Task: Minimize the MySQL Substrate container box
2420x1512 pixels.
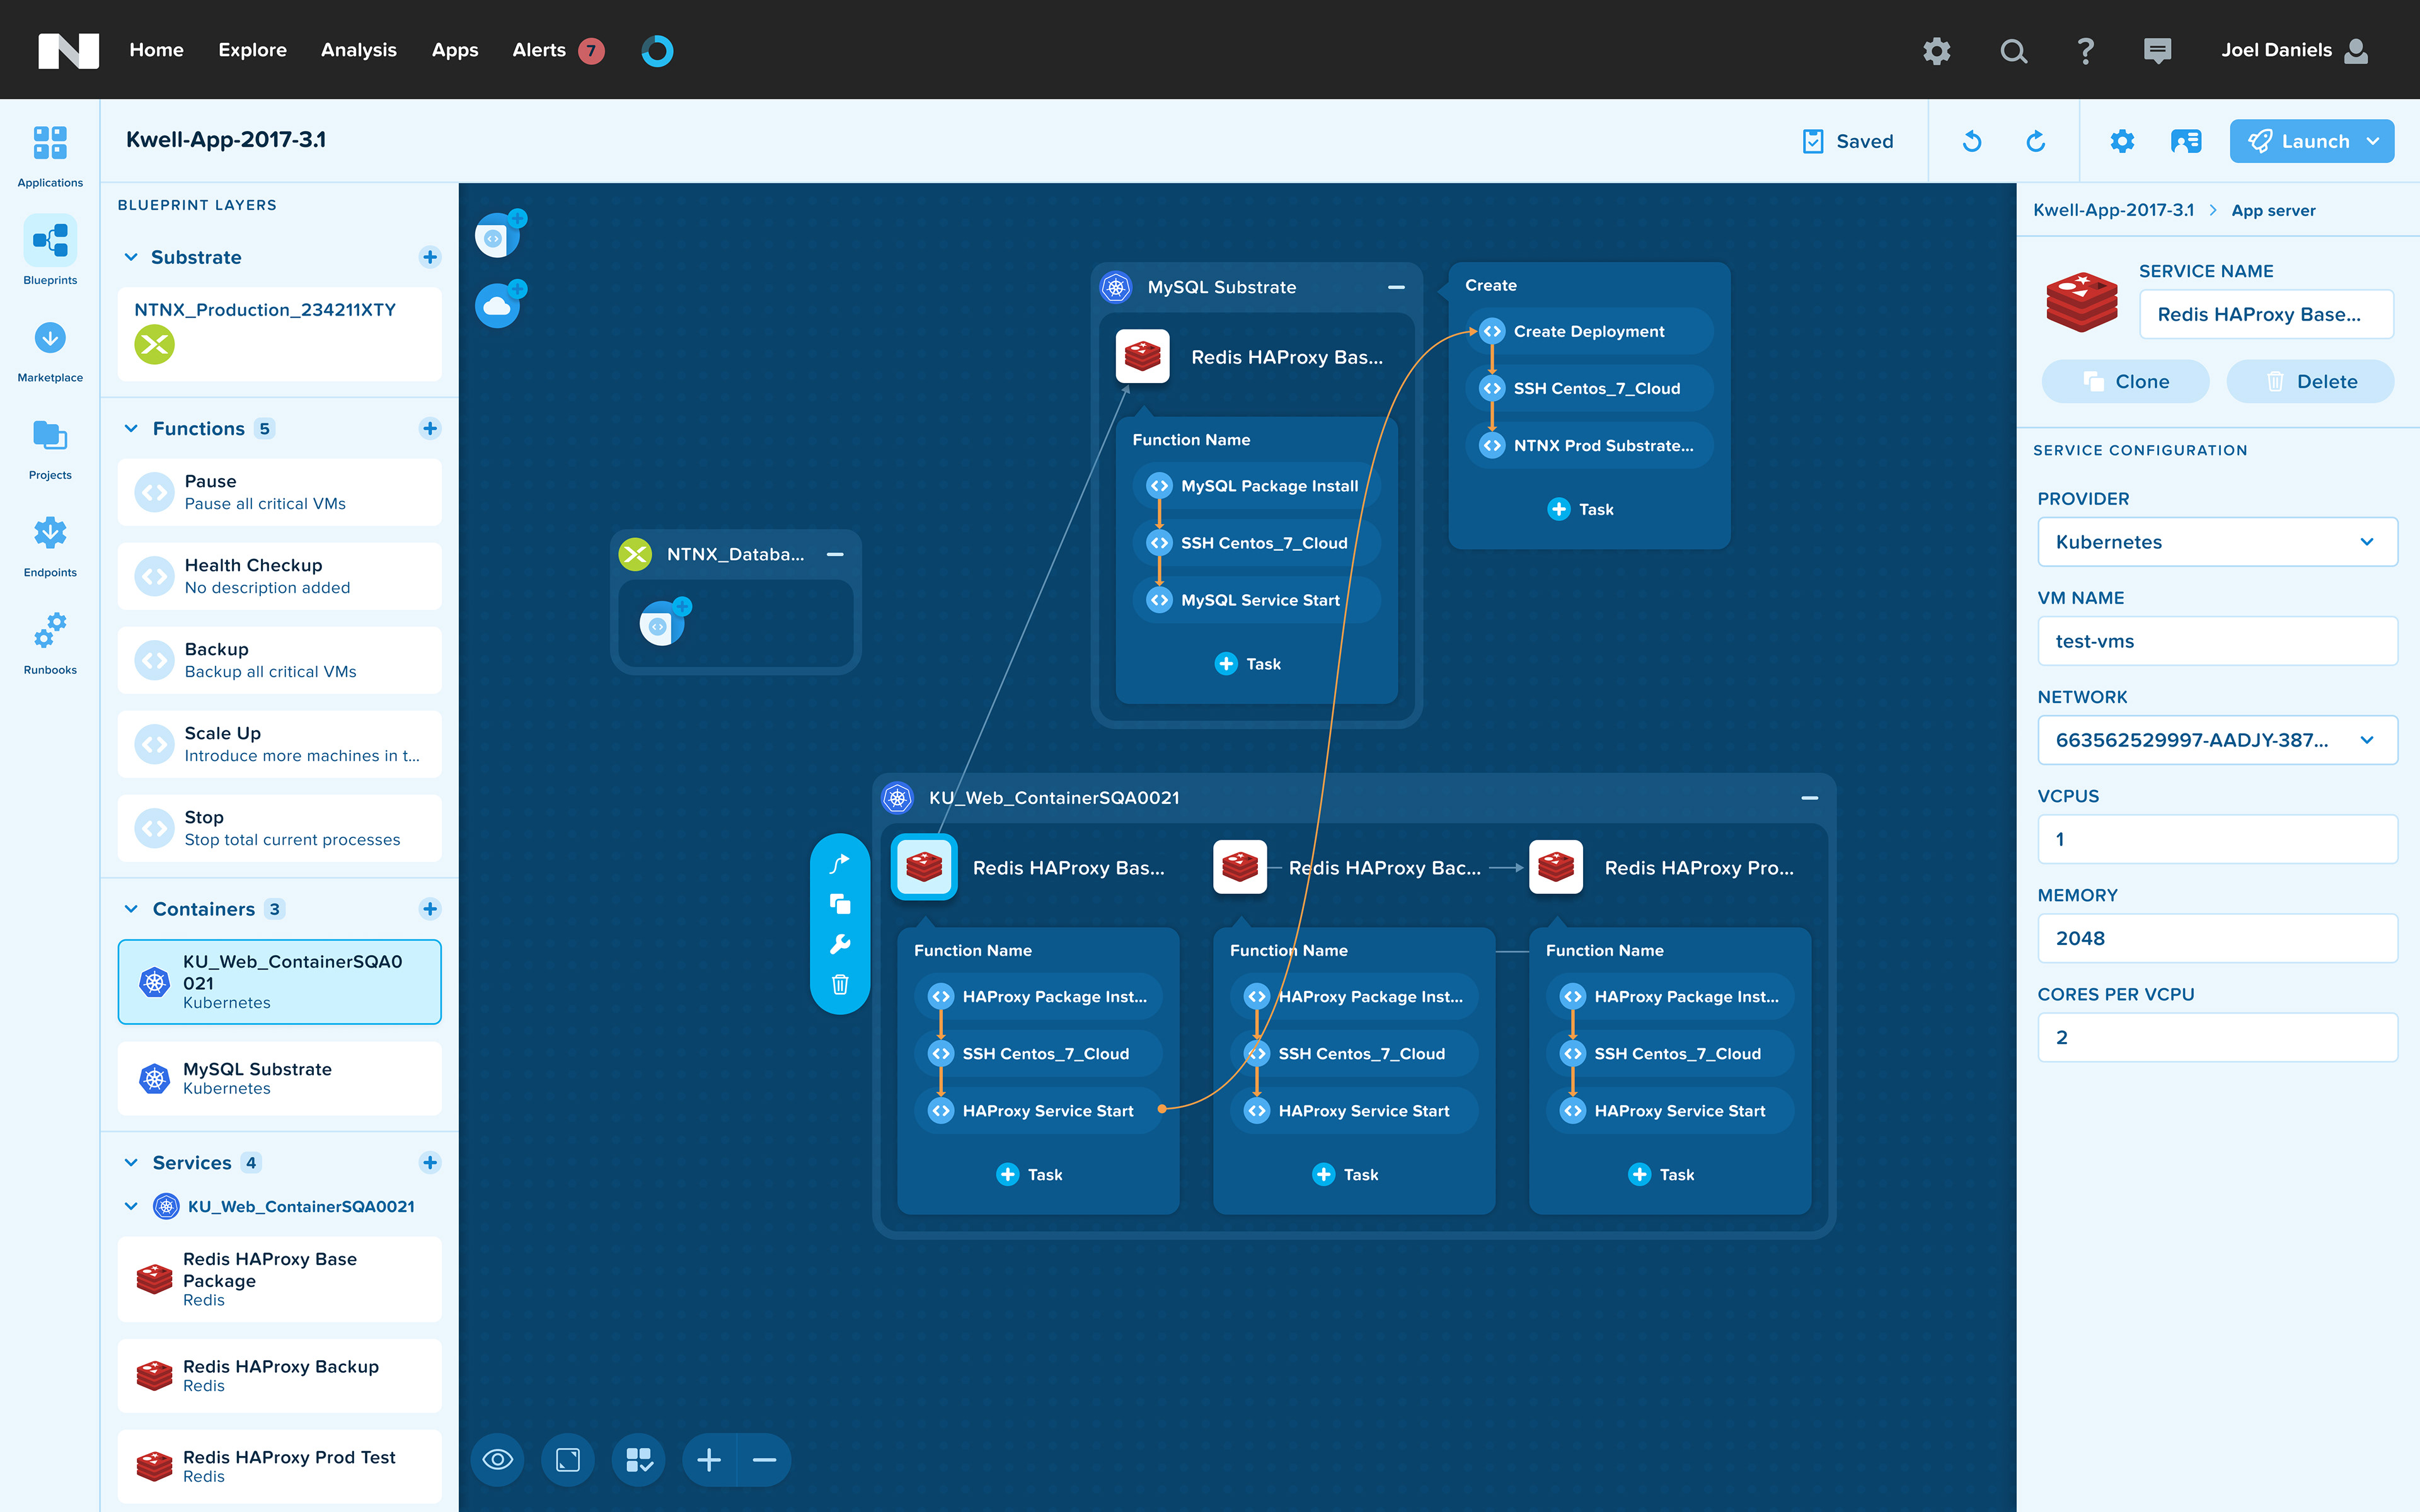Action: [x=1396, y=287]
